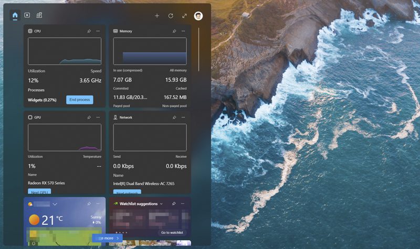This screenshot has width=420, height=249.
Task: Open the third sidebar tab icon
Action: click(x=39, y=15)
